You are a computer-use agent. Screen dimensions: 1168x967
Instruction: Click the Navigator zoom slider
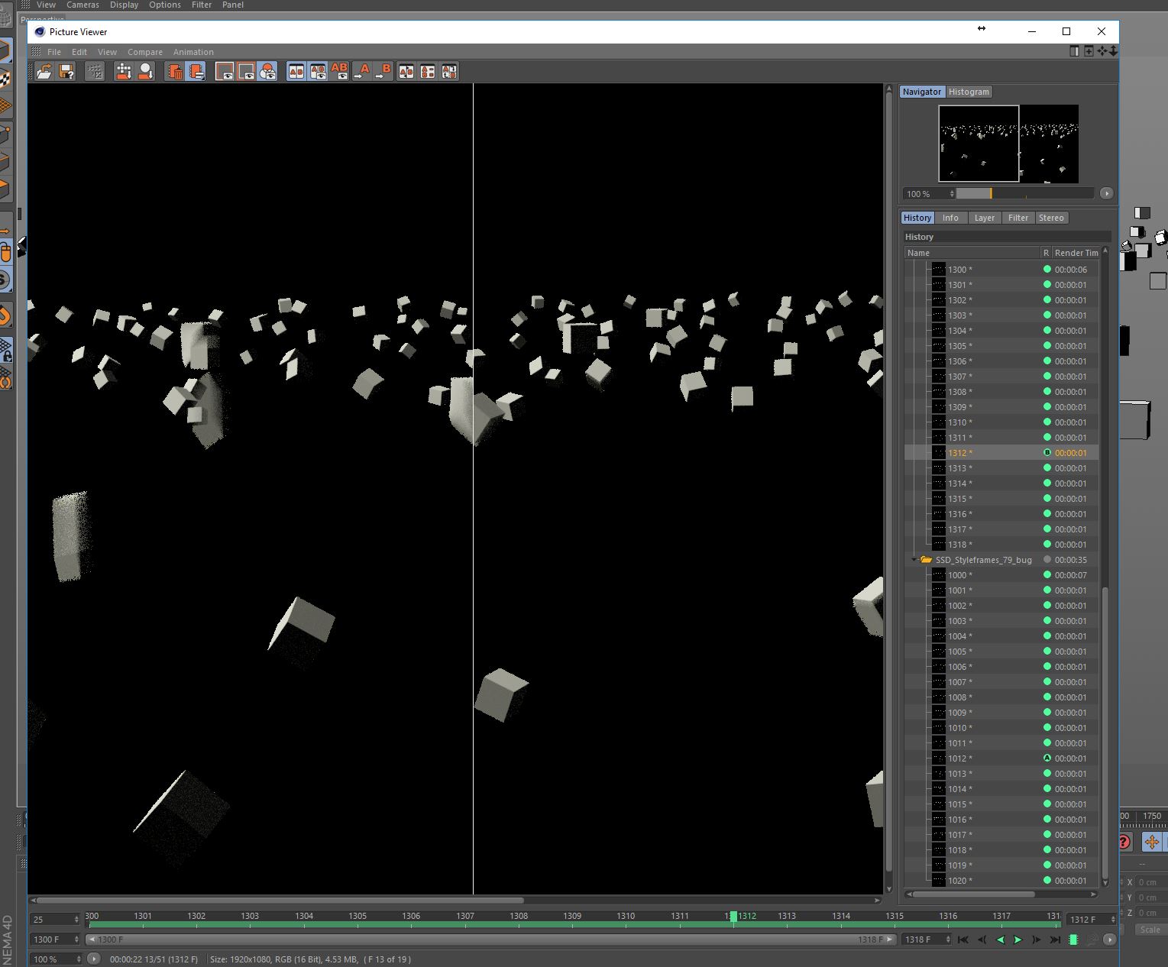click(1025, 194)
